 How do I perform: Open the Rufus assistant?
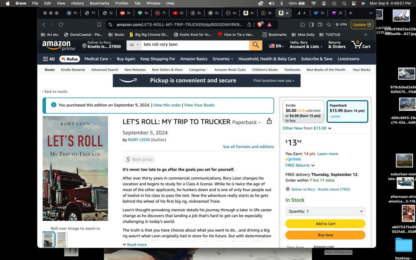69,59
